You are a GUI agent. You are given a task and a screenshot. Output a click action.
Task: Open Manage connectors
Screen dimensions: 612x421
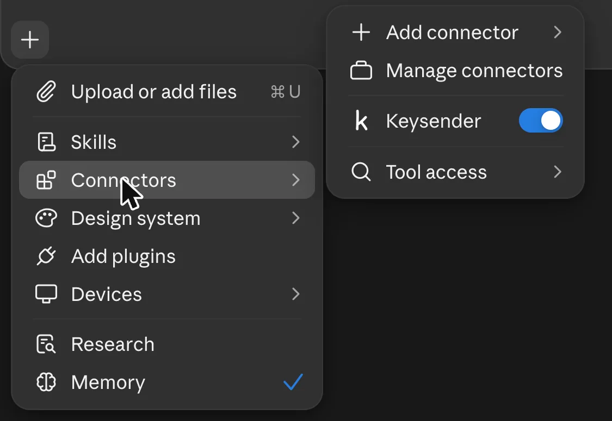point(455,71)
